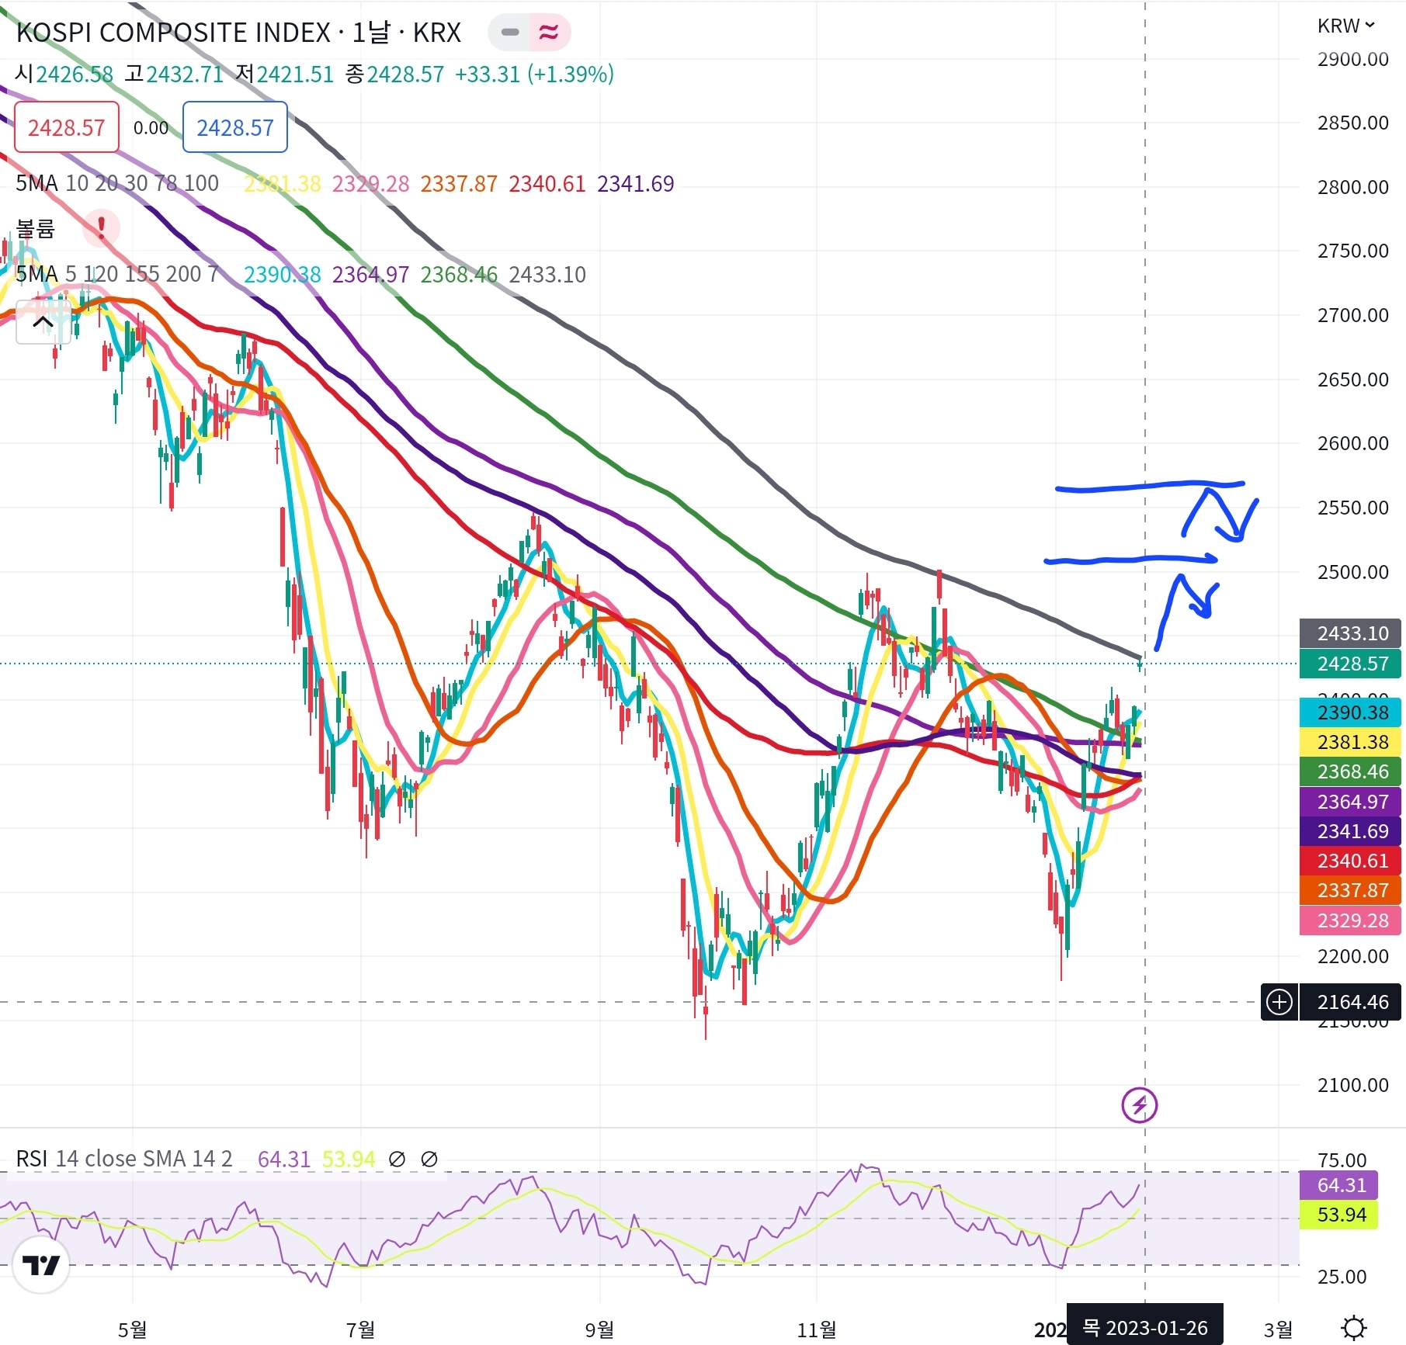1406x1345 pixels.
Task: Toggle the pink wave symbol pill
Action: pos(549,33)
